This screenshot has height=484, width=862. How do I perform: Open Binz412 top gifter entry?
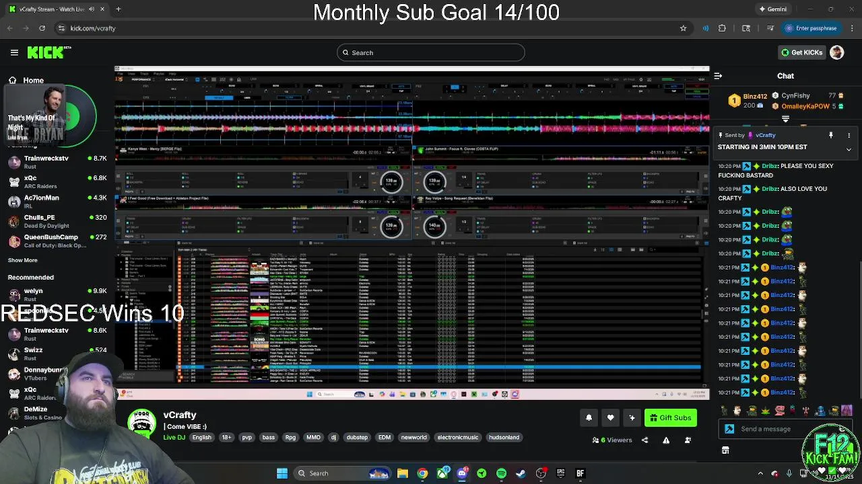(x=748, y=101)
